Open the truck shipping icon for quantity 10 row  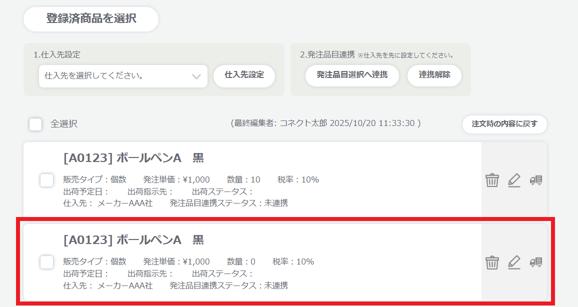[x=536, y=180]
